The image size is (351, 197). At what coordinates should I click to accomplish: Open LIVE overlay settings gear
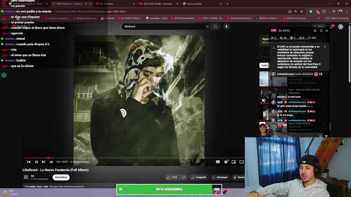(x=321, y=31)
